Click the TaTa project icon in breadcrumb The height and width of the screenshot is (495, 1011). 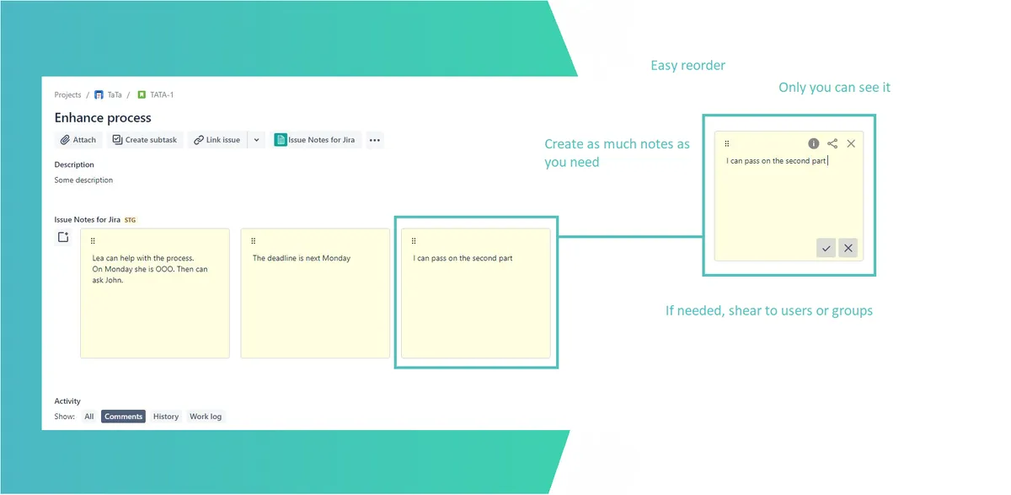[x=99, y=95]
